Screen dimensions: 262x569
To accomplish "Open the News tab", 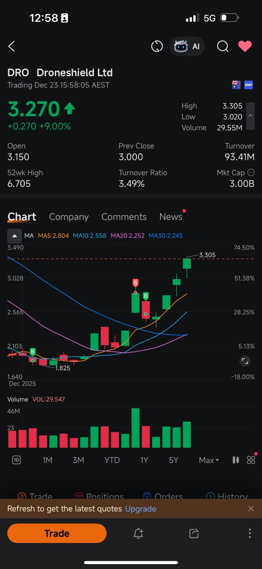I will pyautogui.click(x=171, y=217).
